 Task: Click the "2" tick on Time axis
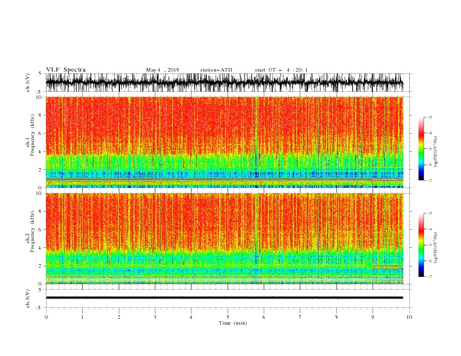click(x=119, y=317)
